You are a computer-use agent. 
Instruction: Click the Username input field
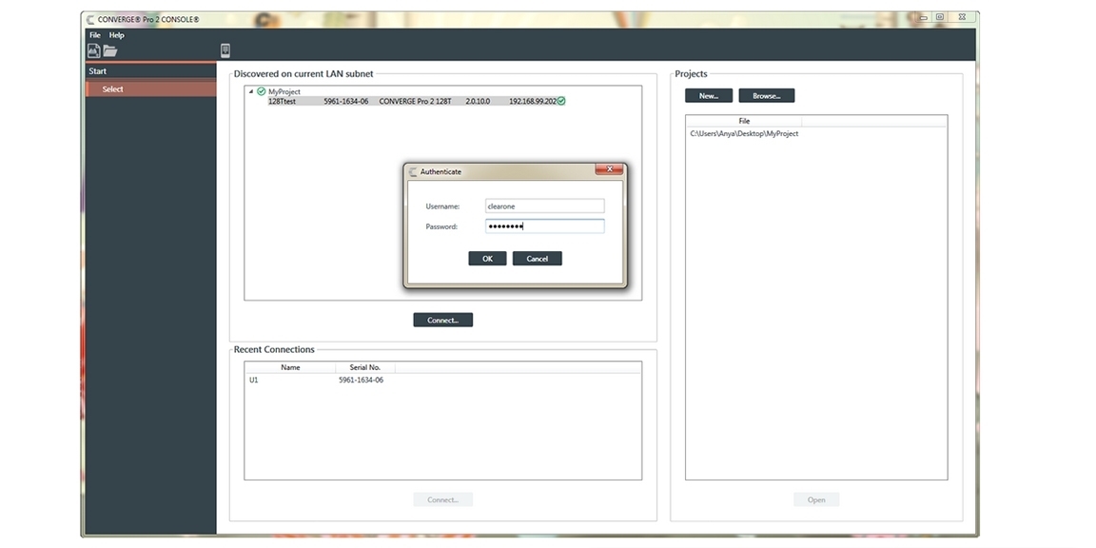(544, 206)
